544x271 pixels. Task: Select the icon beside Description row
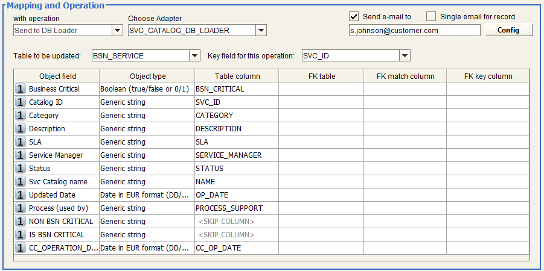point(21,129)
